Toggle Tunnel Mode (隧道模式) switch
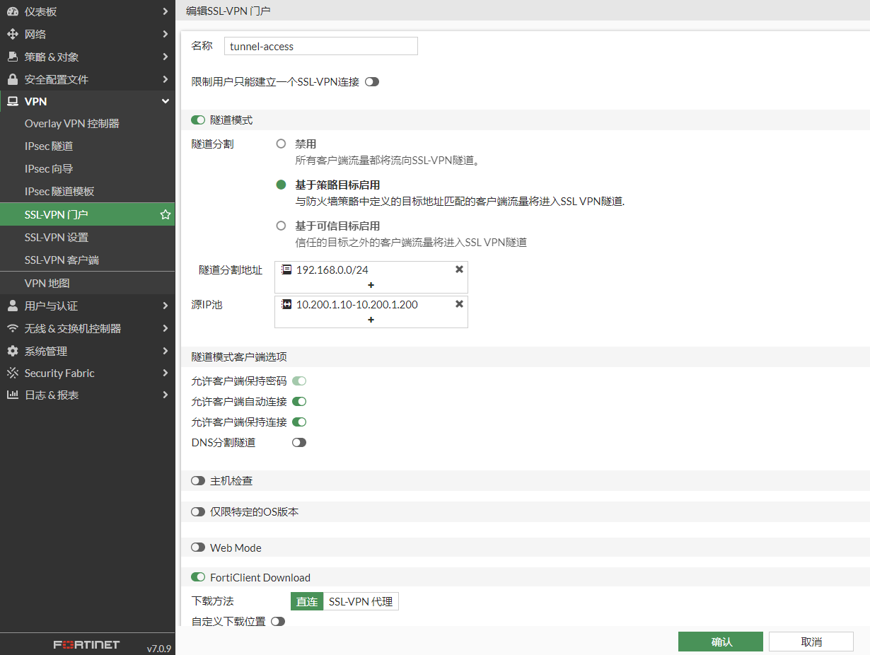This screenshot has width=870, height=655. click(x=198, y=120)
